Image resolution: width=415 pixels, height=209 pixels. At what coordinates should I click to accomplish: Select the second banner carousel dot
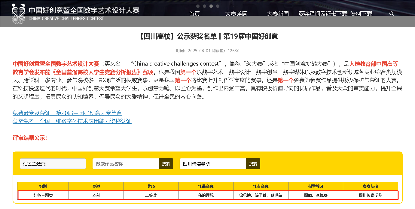[x=204, y=6]
